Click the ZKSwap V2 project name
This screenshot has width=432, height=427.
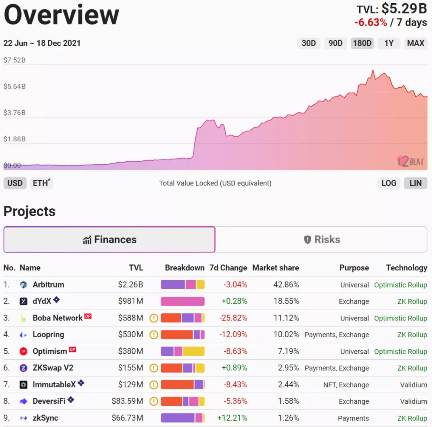[53, 368]
